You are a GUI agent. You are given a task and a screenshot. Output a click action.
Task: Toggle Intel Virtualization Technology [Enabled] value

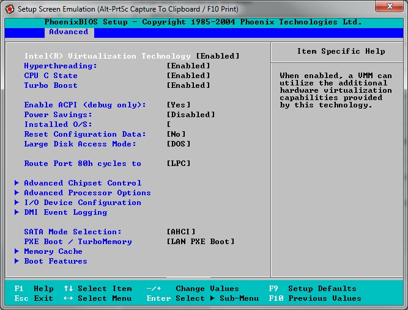click(x=218, y=56)
